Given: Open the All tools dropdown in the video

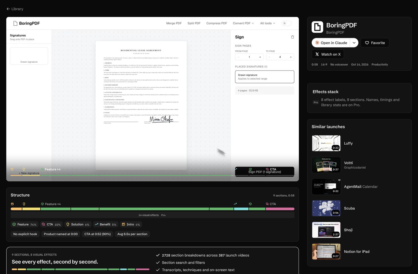Looking at the screenshot, I should pyautogui.click(x=268, y=23).
